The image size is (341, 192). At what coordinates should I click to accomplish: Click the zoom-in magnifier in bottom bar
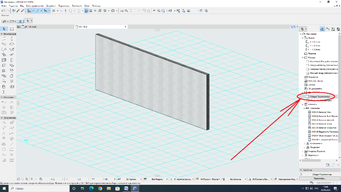(27, 179)
